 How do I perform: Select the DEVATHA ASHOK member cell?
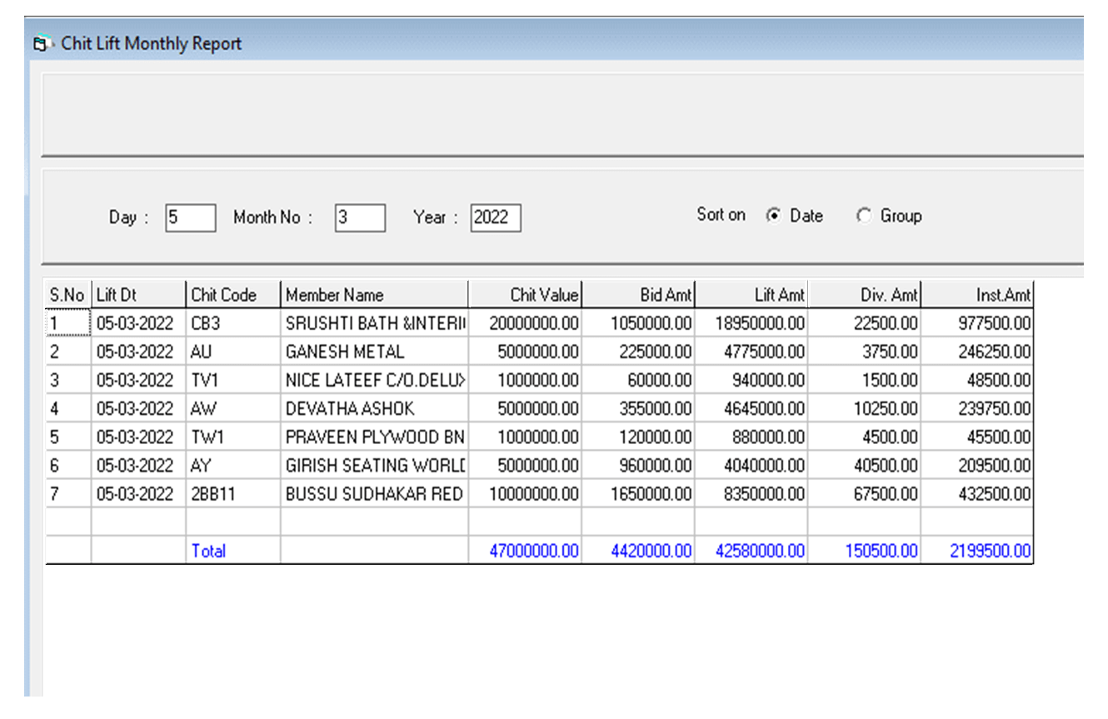click(x=375, y=408)
